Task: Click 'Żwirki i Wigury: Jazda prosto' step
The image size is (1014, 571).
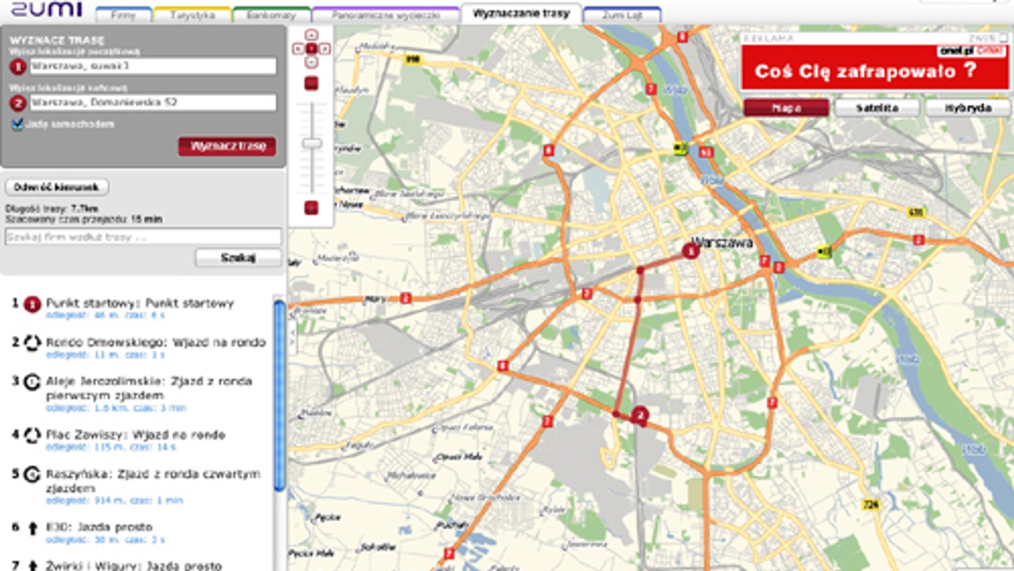Action: pos(134,566)
